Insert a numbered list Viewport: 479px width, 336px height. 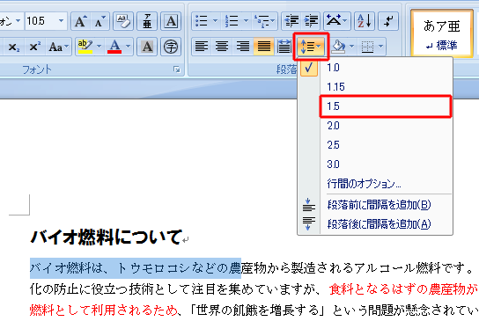232,21
